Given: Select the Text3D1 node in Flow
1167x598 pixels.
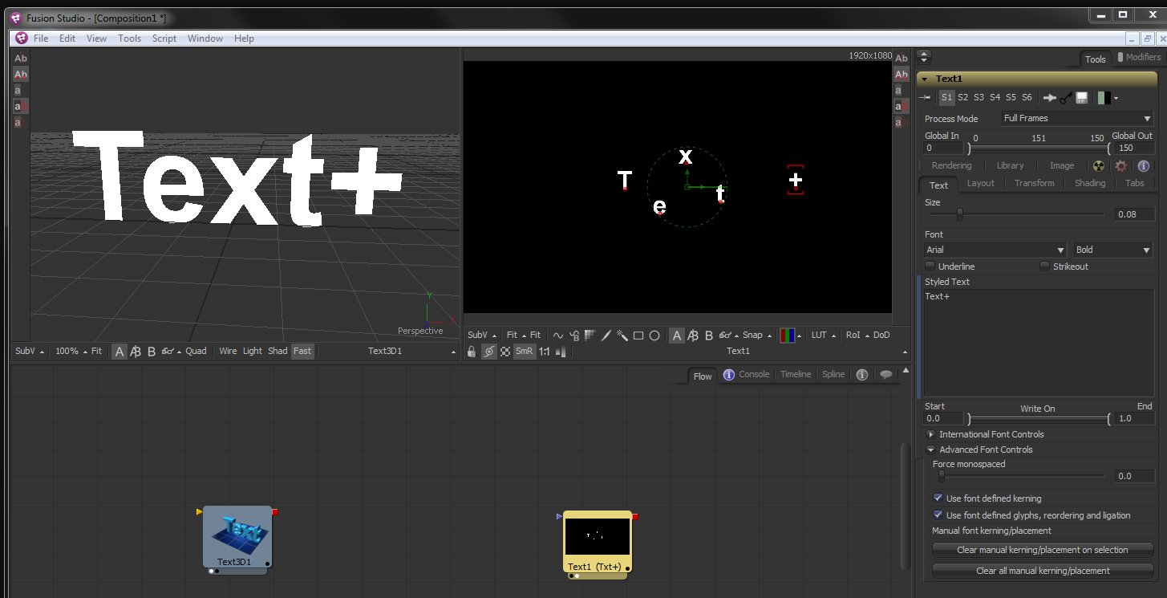Looking at the screenshot, I should click(x=237, y=537).
